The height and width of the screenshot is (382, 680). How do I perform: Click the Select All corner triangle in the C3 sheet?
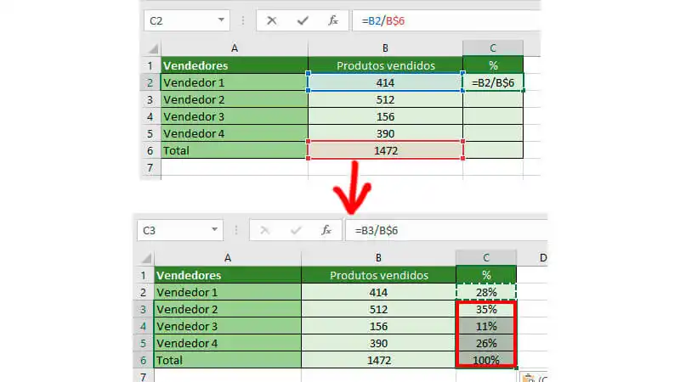[x=146, y=258]
